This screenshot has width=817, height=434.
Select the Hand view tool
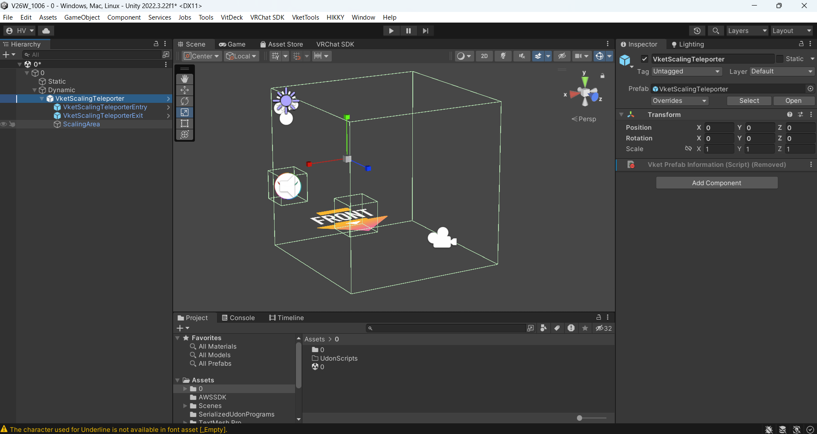[185, 79]
